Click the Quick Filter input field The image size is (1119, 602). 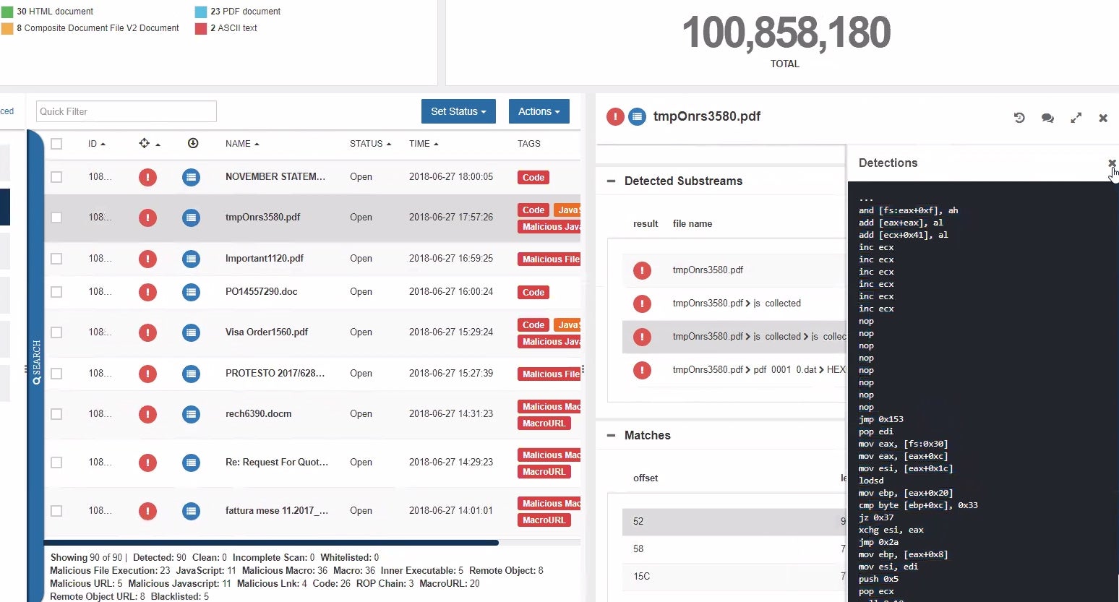point(126,111)
